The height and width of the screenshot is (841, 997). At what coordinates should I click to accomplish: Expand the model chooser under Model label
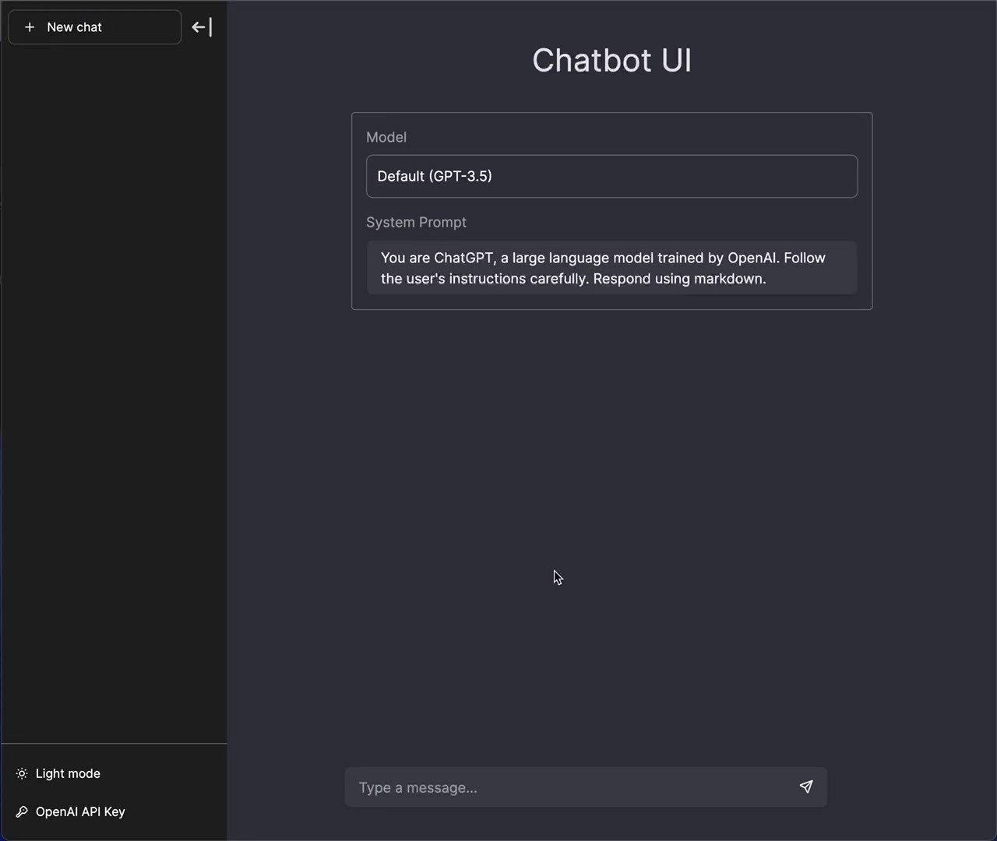[611, 176]
